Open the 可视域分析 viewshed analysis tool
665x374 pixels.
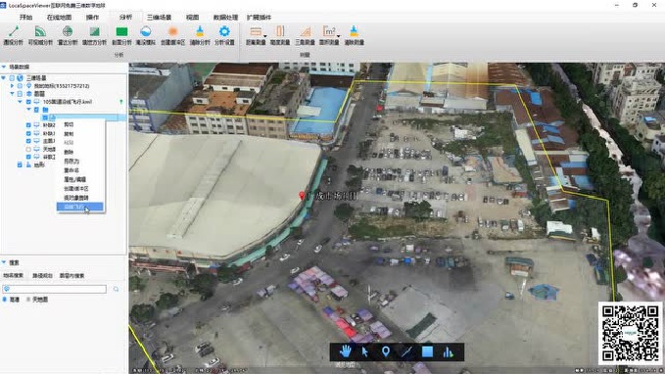pyautogui.click(x=40, y=35)
